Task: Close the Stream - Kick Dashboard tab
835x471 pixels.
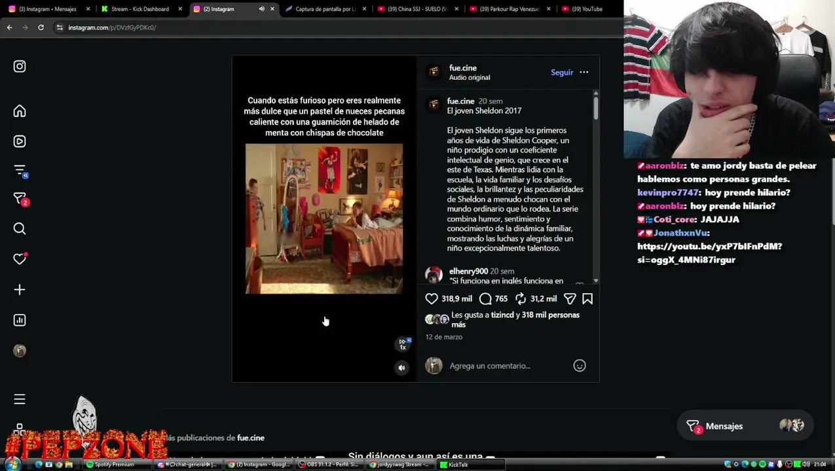Action: [180, 9]
